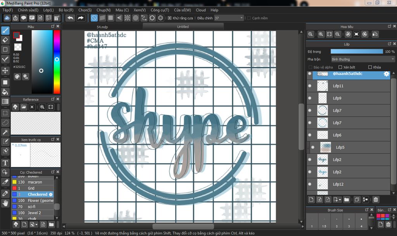Open the Bộ lọc(R) menu

[66, 10]
